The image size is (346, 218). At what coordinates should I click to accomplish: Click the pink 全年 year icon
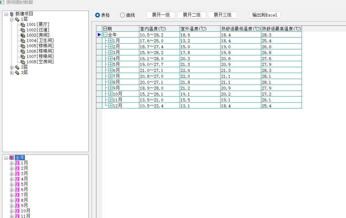(12, 158)
